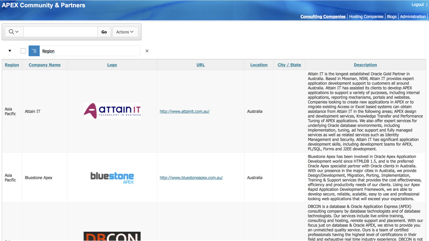
Task: Click the DBCON description text
Action: [365, 223]
